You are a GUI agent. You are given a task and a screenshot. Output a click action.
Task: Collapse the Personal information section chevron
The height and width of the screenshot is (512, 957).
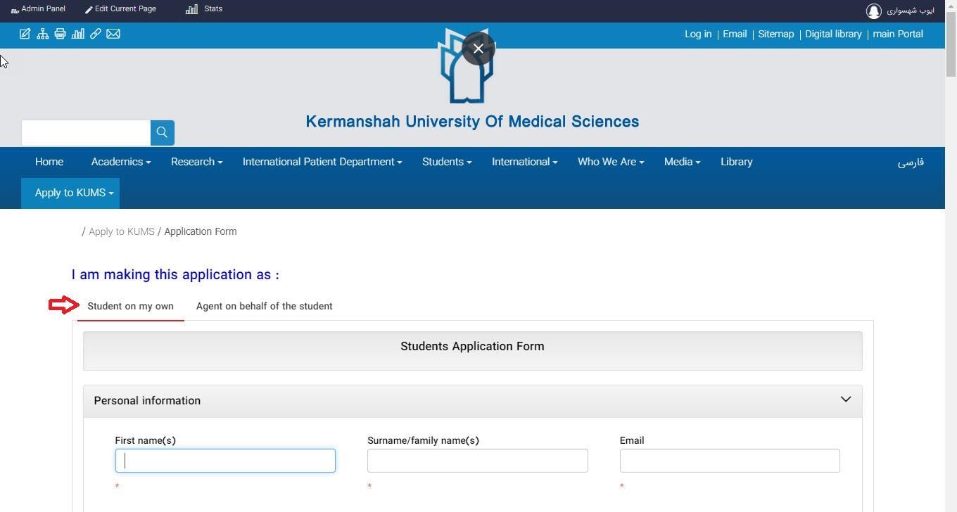(845, 399)
